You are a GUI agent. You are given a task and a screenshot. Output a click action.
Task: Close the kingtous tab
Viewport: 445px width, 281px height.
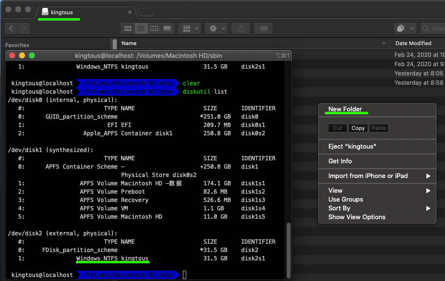coord(130,12)
